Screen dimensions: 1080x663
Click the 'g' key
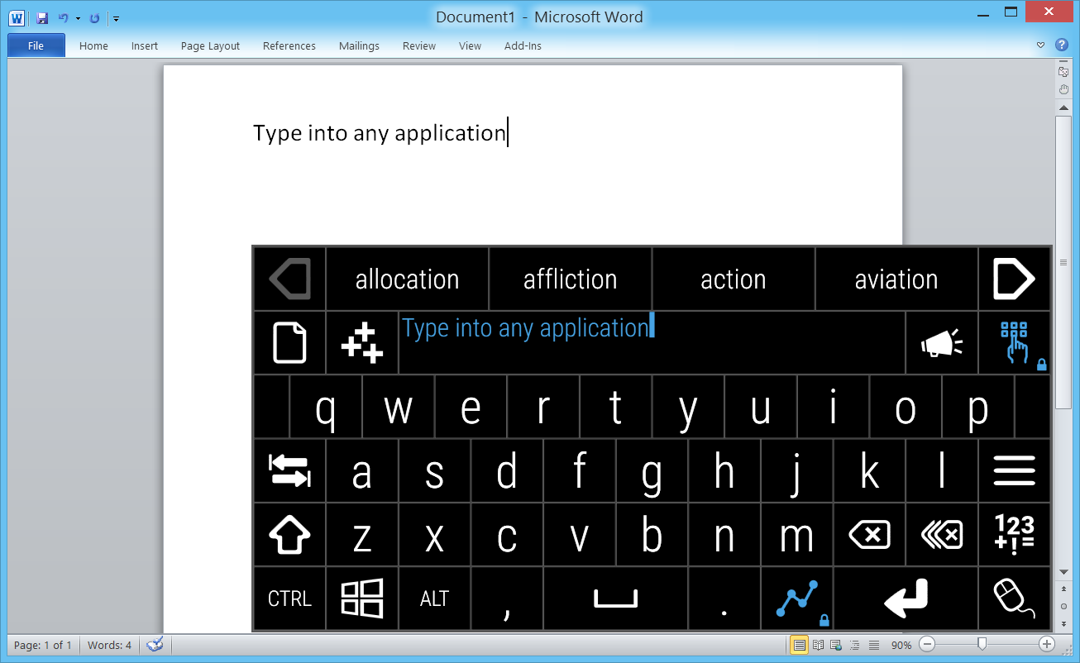[652, 470]
